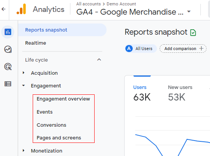Click the Add comparison button
210x156 pixels.
click(x=183, y=49)
